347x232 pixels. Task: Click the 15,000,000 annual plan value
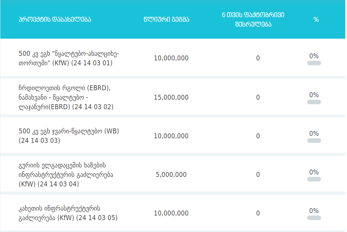171,97
